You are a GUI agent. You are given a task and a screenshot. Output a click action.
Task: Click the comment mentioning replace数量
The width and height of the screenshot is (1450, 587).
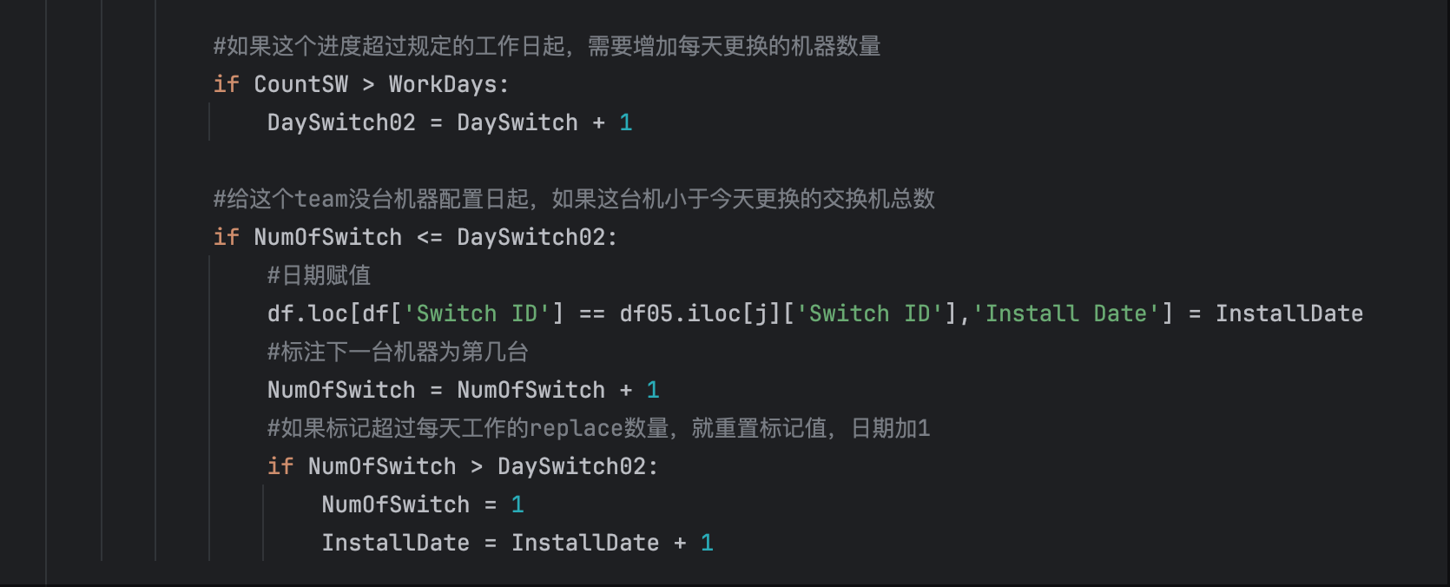tap(599, 428)
